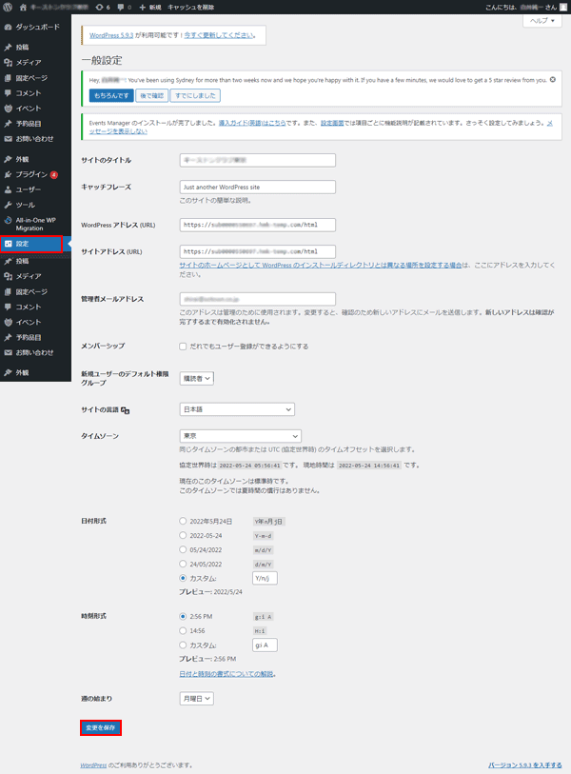Image resolution: width=571 pixels, height=774 pixels.
Task: Open Tools (ツール) in the sidebar
Action: [x=26, y=205]
